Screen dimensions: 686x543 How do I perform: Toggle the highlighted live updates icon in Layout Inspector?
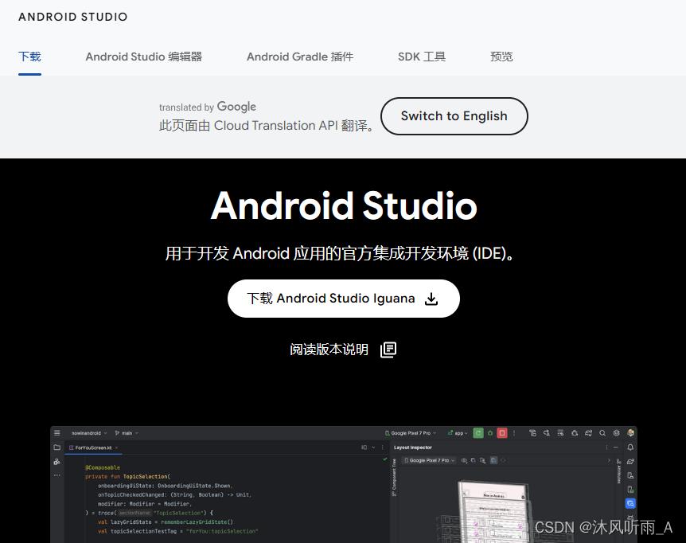(493, 460)
